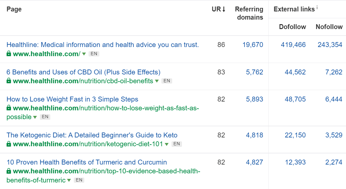Click the 19,670 referring domains count

(253, 45)
